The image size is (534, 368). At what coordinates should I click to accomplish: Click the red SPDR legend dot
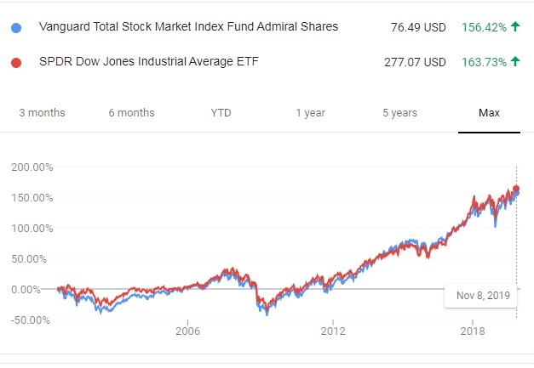(18, 62)
